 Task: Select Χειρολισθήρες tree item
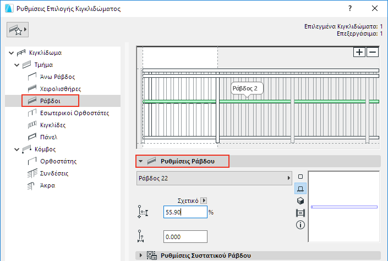point(61,89)
